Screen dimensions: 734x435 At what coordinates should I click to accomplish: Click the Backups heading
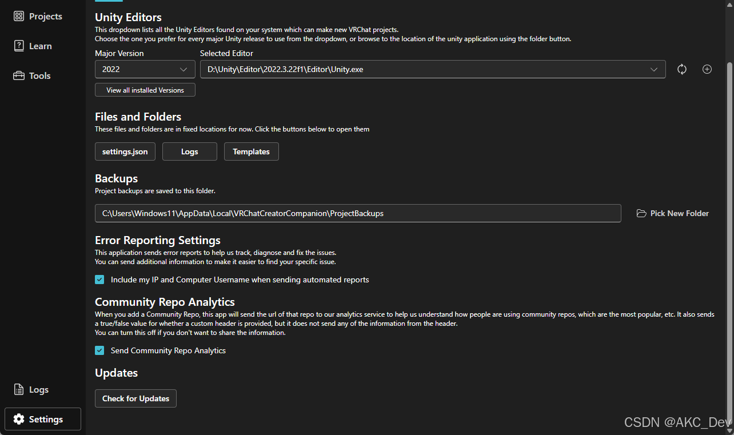pos(117,178)
